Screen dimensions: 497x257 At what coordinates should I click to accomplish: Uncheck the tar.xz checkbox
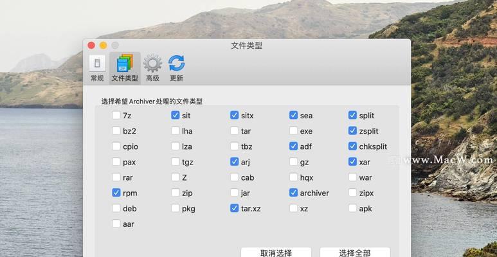click(234, 208)
